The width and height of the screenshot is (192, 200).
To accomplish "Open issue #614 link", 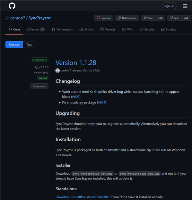I will tap(102, 102).
